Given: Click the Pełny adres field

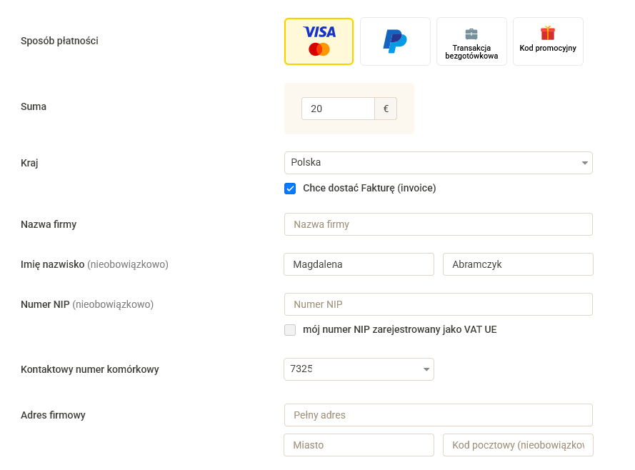Looking at the screenshot, I should 438,415.
